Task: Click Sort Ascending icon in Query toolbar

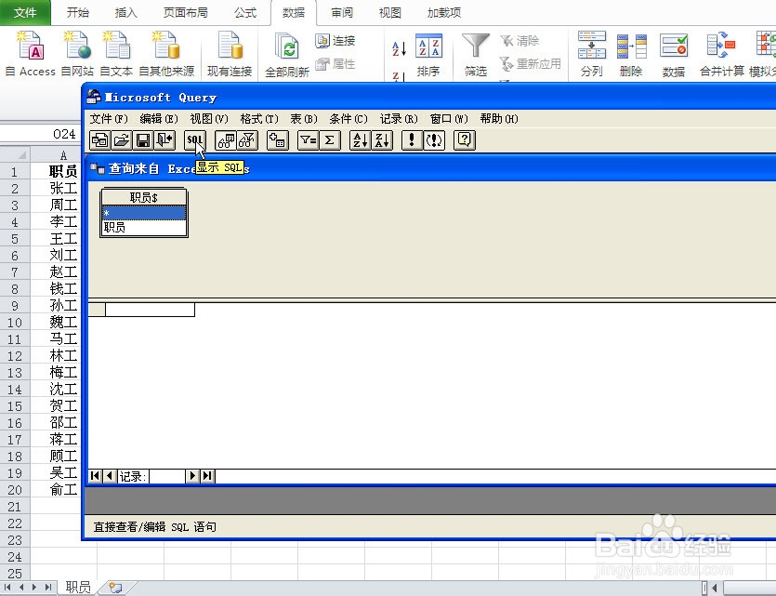Action: 360,140
